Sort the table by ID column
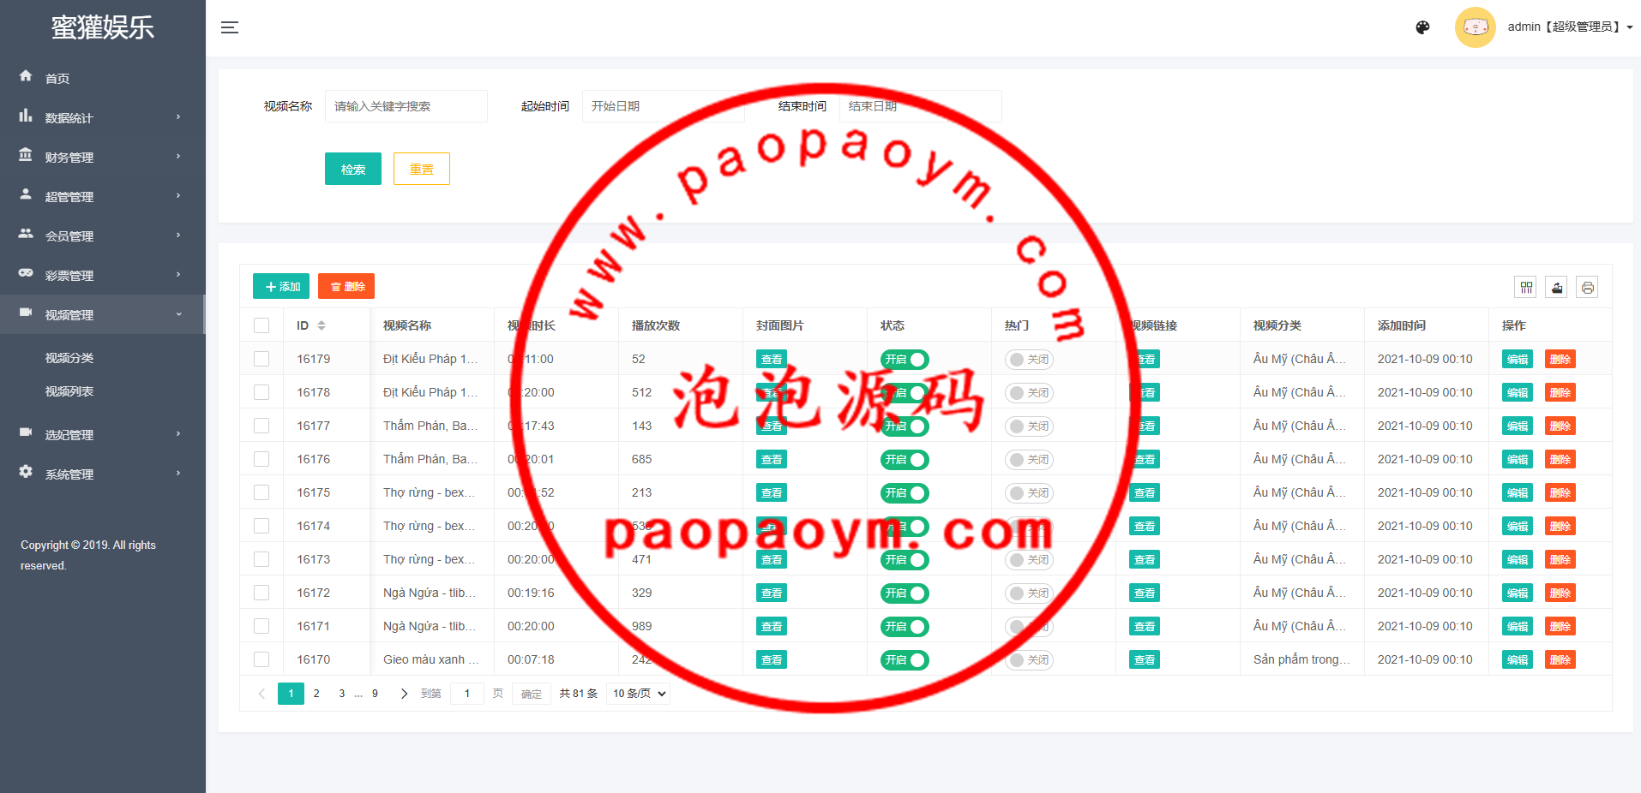1641x793 pixels. (322, 325)
